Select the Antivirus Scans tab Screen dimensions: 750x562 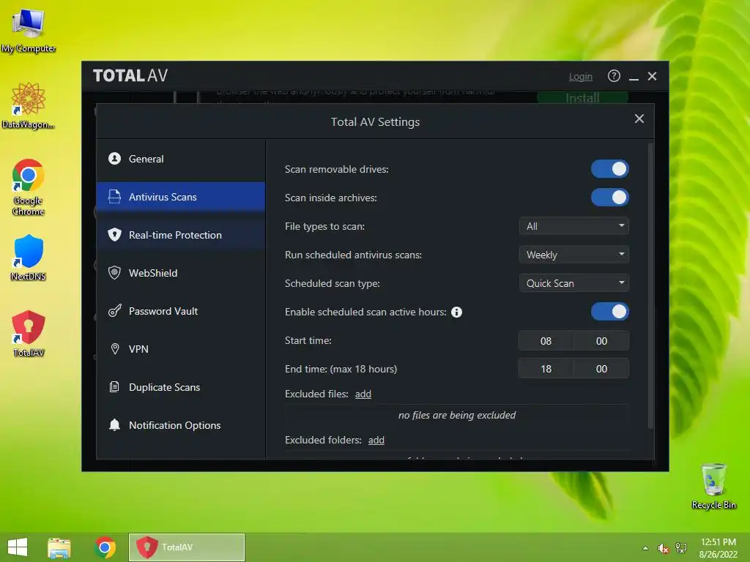tap(181, 197)
